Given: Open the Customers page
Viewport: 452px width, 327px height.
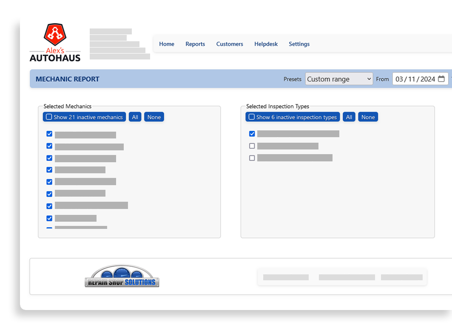Looking at the screenshot, I should point(230,44).
